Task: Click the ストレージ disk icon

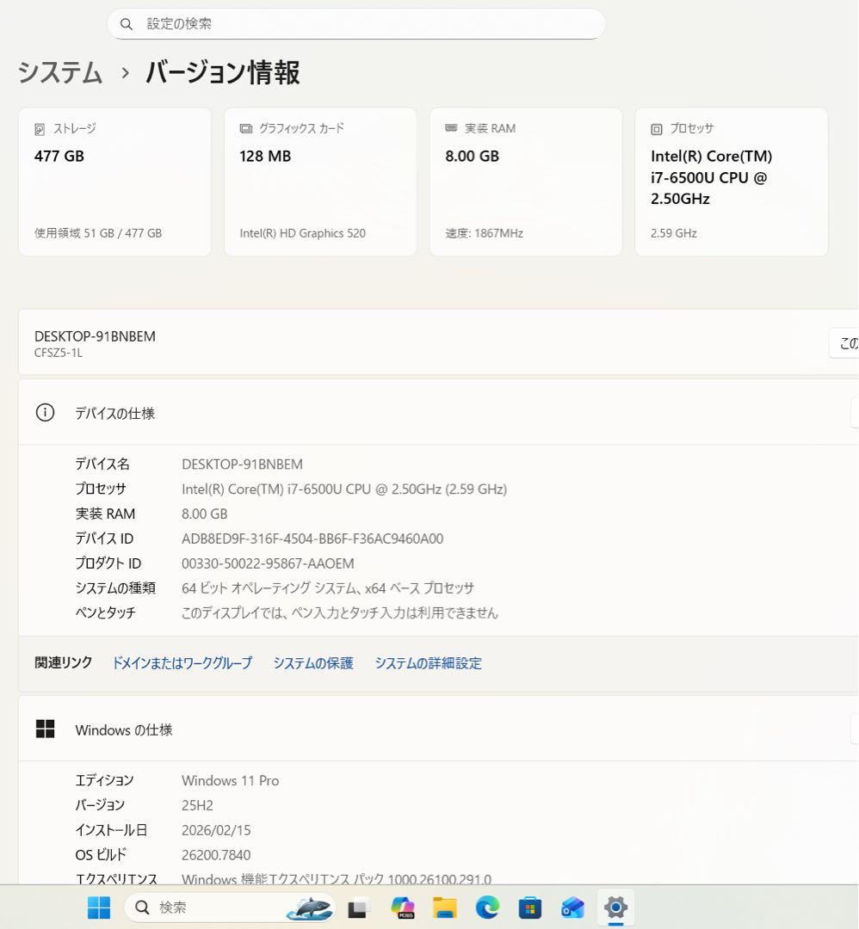Action: coord(40,129)
